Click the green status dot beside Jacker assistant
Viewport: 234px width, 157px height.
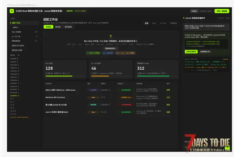pos(184,18)
